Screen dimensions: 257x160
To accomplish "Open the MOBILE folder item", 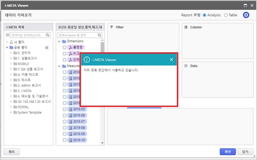I will [x=23, y=64].
